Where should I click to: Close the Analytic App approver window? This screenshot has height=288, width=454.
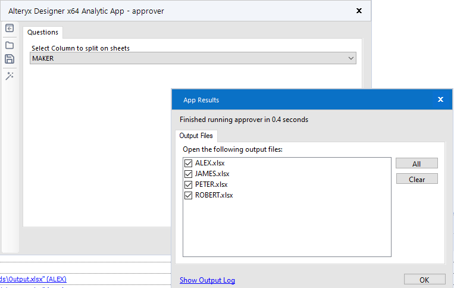click(359, 11)
